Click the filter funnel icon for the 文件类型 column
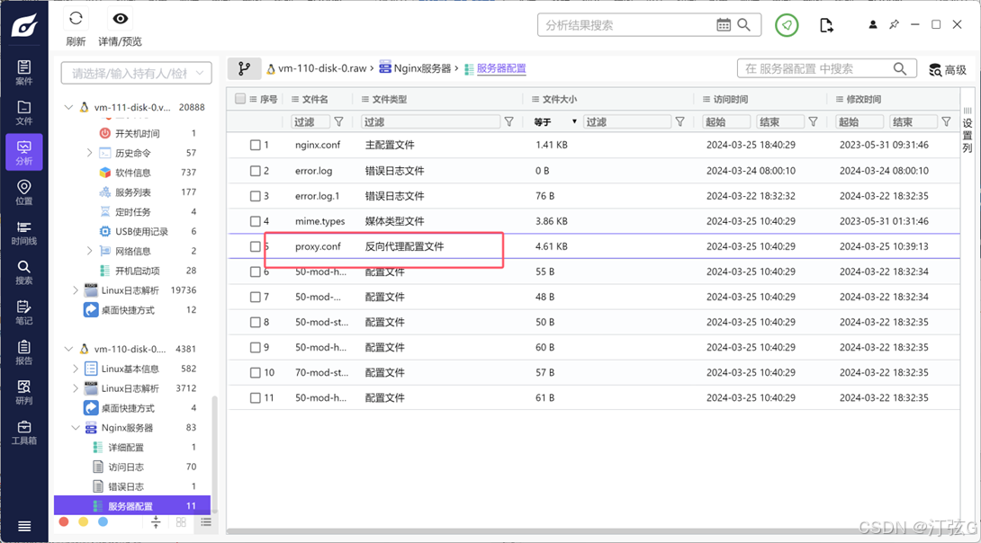The image size is (981, 543). (x=509, y=122)
